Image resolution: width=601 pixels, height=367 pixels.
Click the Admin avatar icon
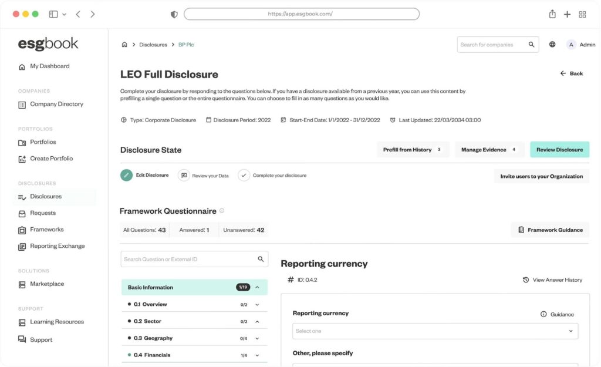tap(570, 45)
